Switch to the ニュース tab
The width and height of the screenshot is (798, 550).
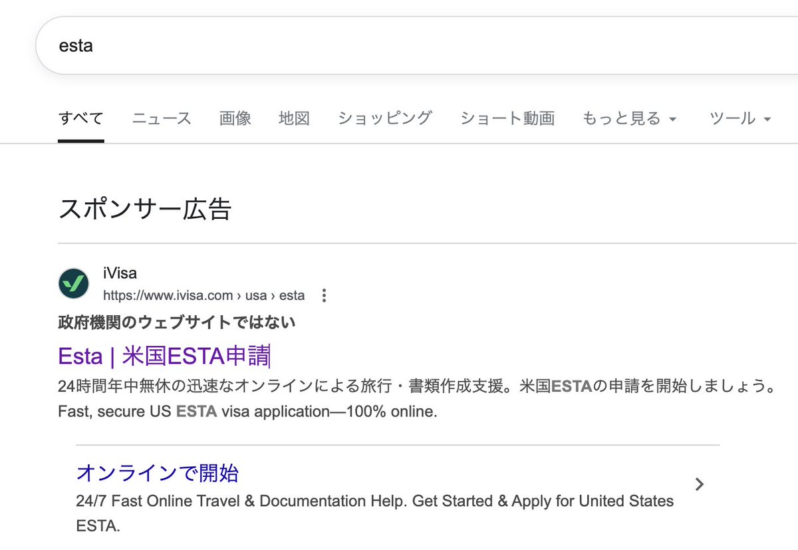[162, 118]
